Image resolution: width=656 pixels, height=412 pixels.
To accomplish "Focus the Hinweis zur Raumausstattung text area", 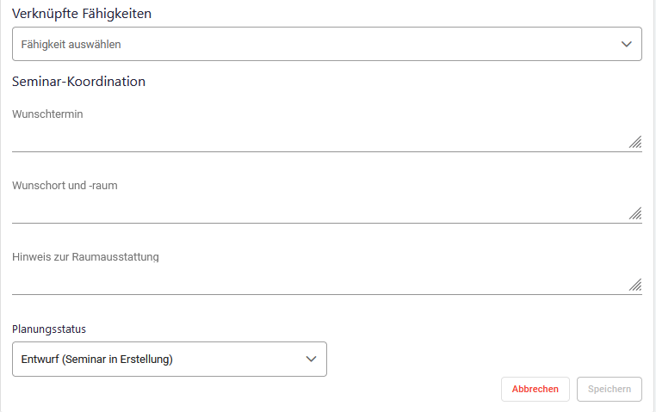I will 319,283.
